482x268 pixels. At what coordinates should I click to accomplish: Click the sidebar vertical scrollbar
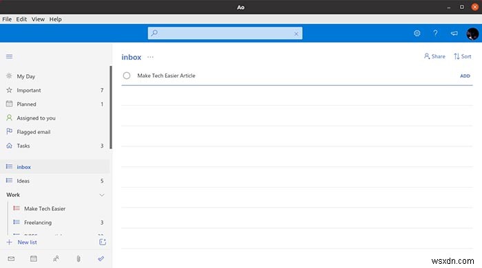pos(111,107)
